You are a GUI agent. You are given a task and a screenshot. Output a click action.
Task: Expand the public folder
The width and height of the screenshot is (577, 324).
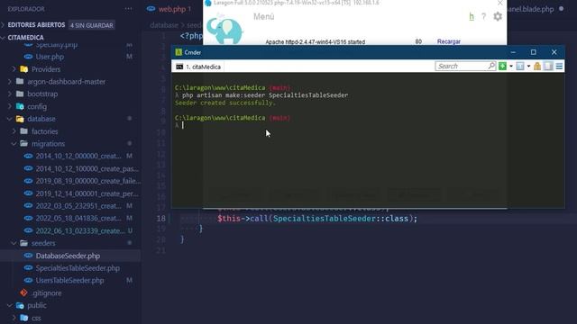click(37, 305)
